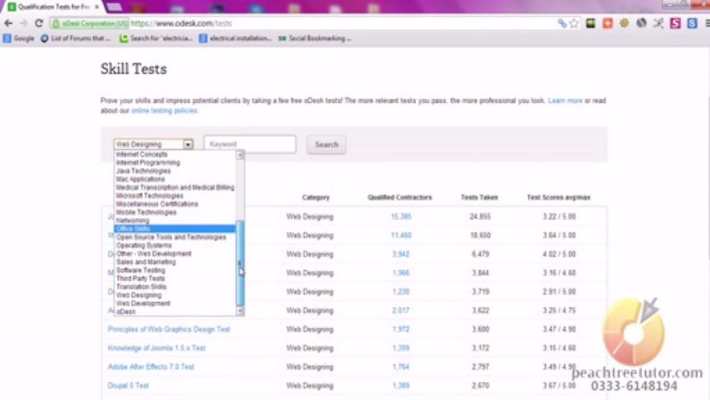Image resolution: width=710 pixels, height=400 pixels.
Task: Choose Mac Applications in the dropdown list
Action: point(140,179)
